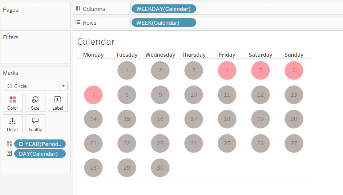This screenshot has width=343, height=195.
Task: Select the DAY(Calendar) pill in Marks
Action: point(40,154)
